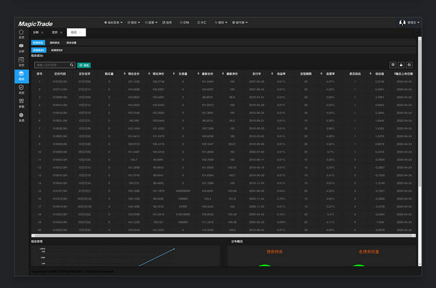Click the table layout icon above the grid

pyautogui.click(x=392, y=65)
